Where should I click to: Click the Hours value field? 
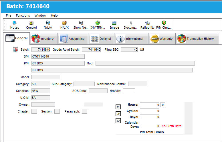tap(150, 105)
